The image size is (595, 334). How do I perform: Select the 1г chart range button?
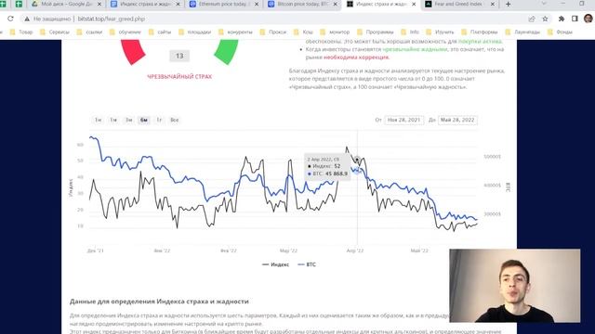pos(159,120)
